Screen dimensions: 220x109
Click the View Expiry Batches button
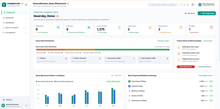204,67
